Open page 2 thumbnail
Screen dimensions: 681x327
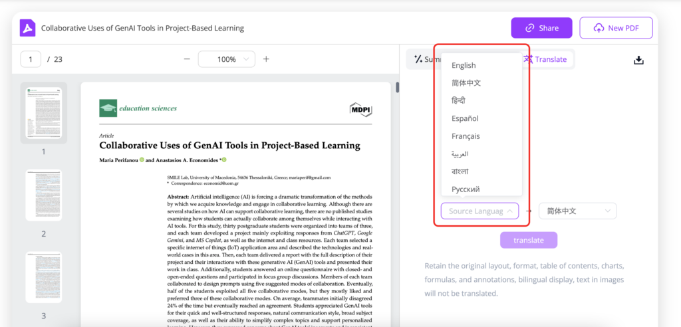click(43, 195)
